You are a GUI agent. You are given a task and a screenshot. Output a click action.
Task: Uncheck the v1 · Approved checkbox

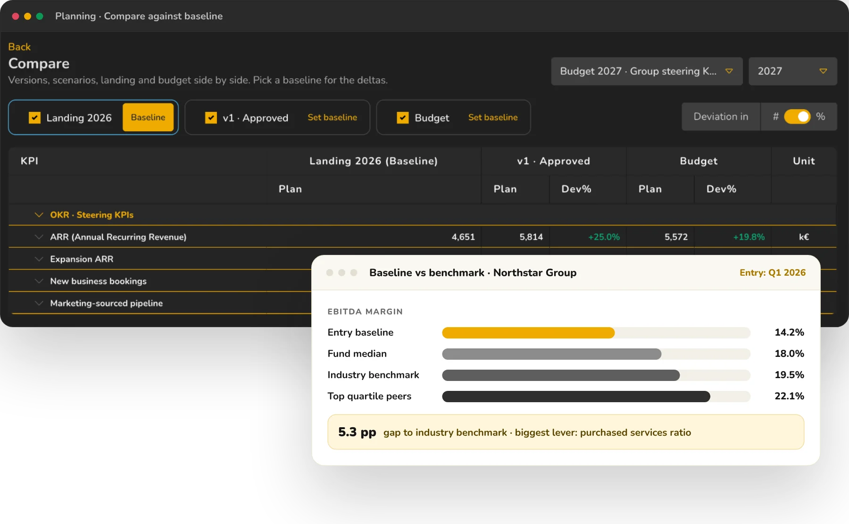[x=211, y=118]
